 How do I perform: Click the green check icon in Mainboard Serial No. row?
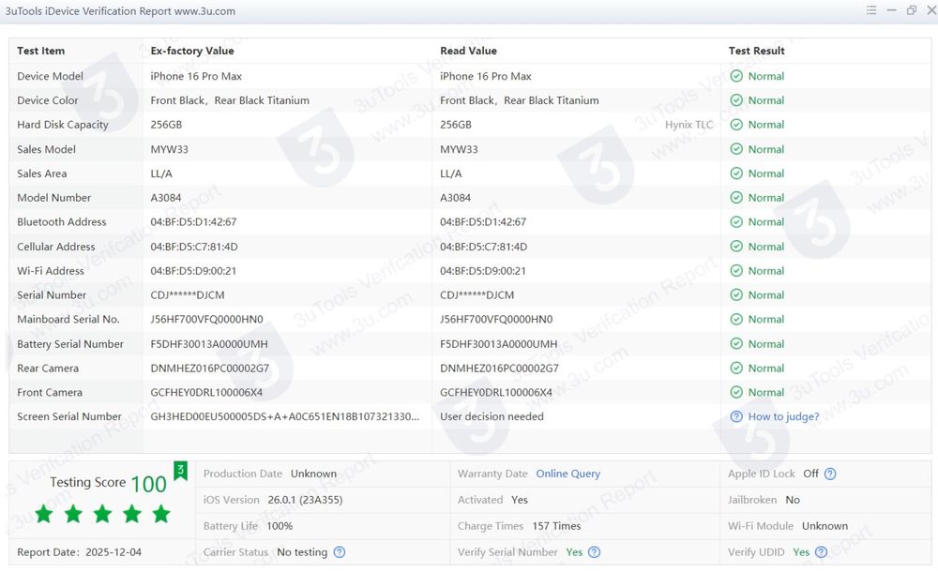click(736, 319)
